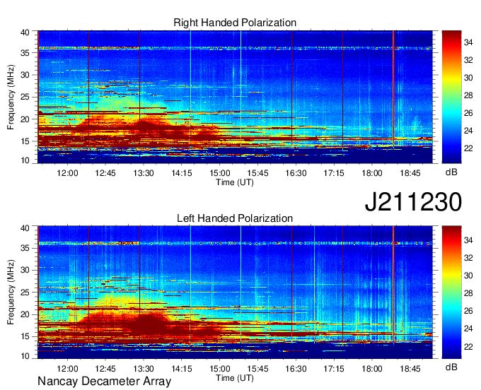This screenshot has height=390, width=481.
Task: Click the 35 frequency tick on the top plot
Action: (x=25, y=53)
